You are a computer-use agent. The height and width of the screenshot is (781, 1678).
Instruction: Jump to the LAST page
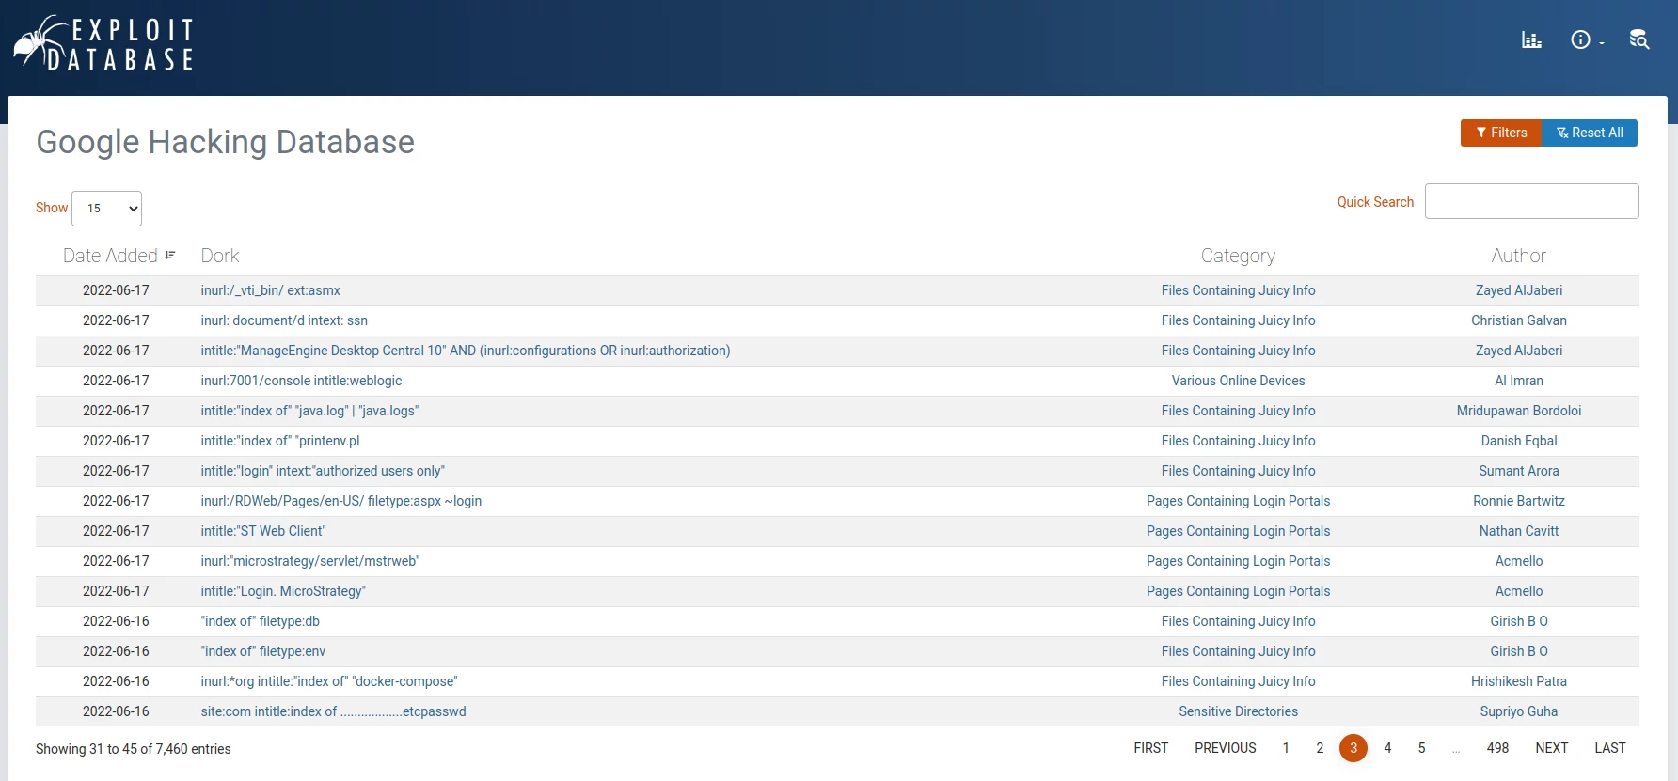point(1609,748)
